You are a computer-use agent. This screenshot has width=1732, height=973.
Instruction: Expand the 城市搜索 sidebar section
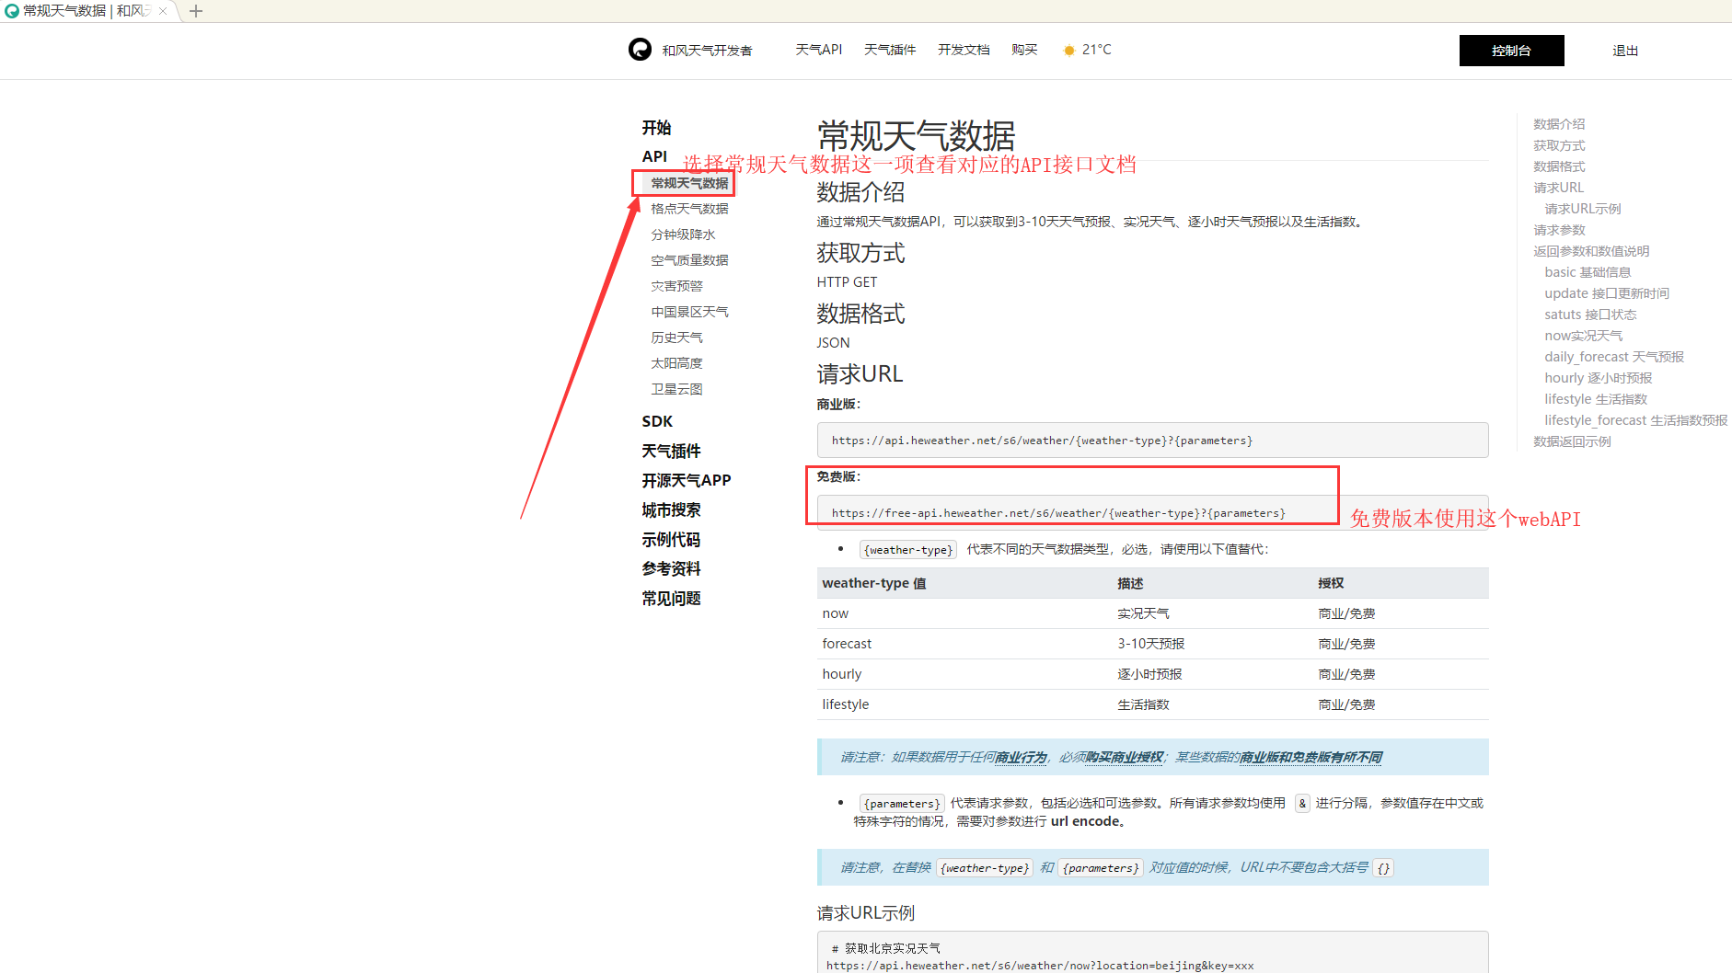[x=671, y=509]
